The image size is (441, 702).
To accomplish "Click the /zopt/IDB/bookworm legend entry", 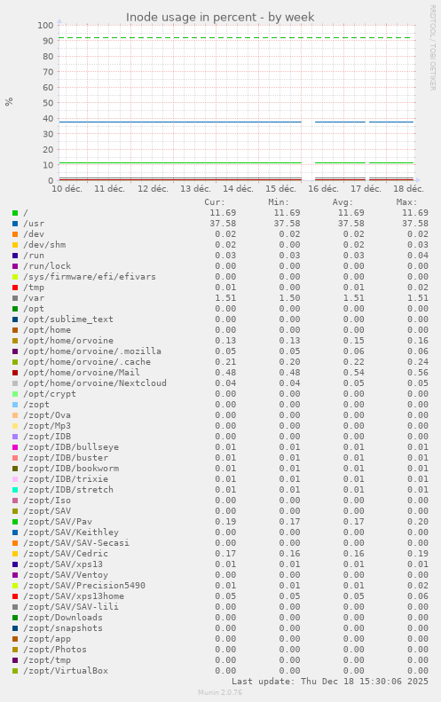I will [x=71, y=469].
